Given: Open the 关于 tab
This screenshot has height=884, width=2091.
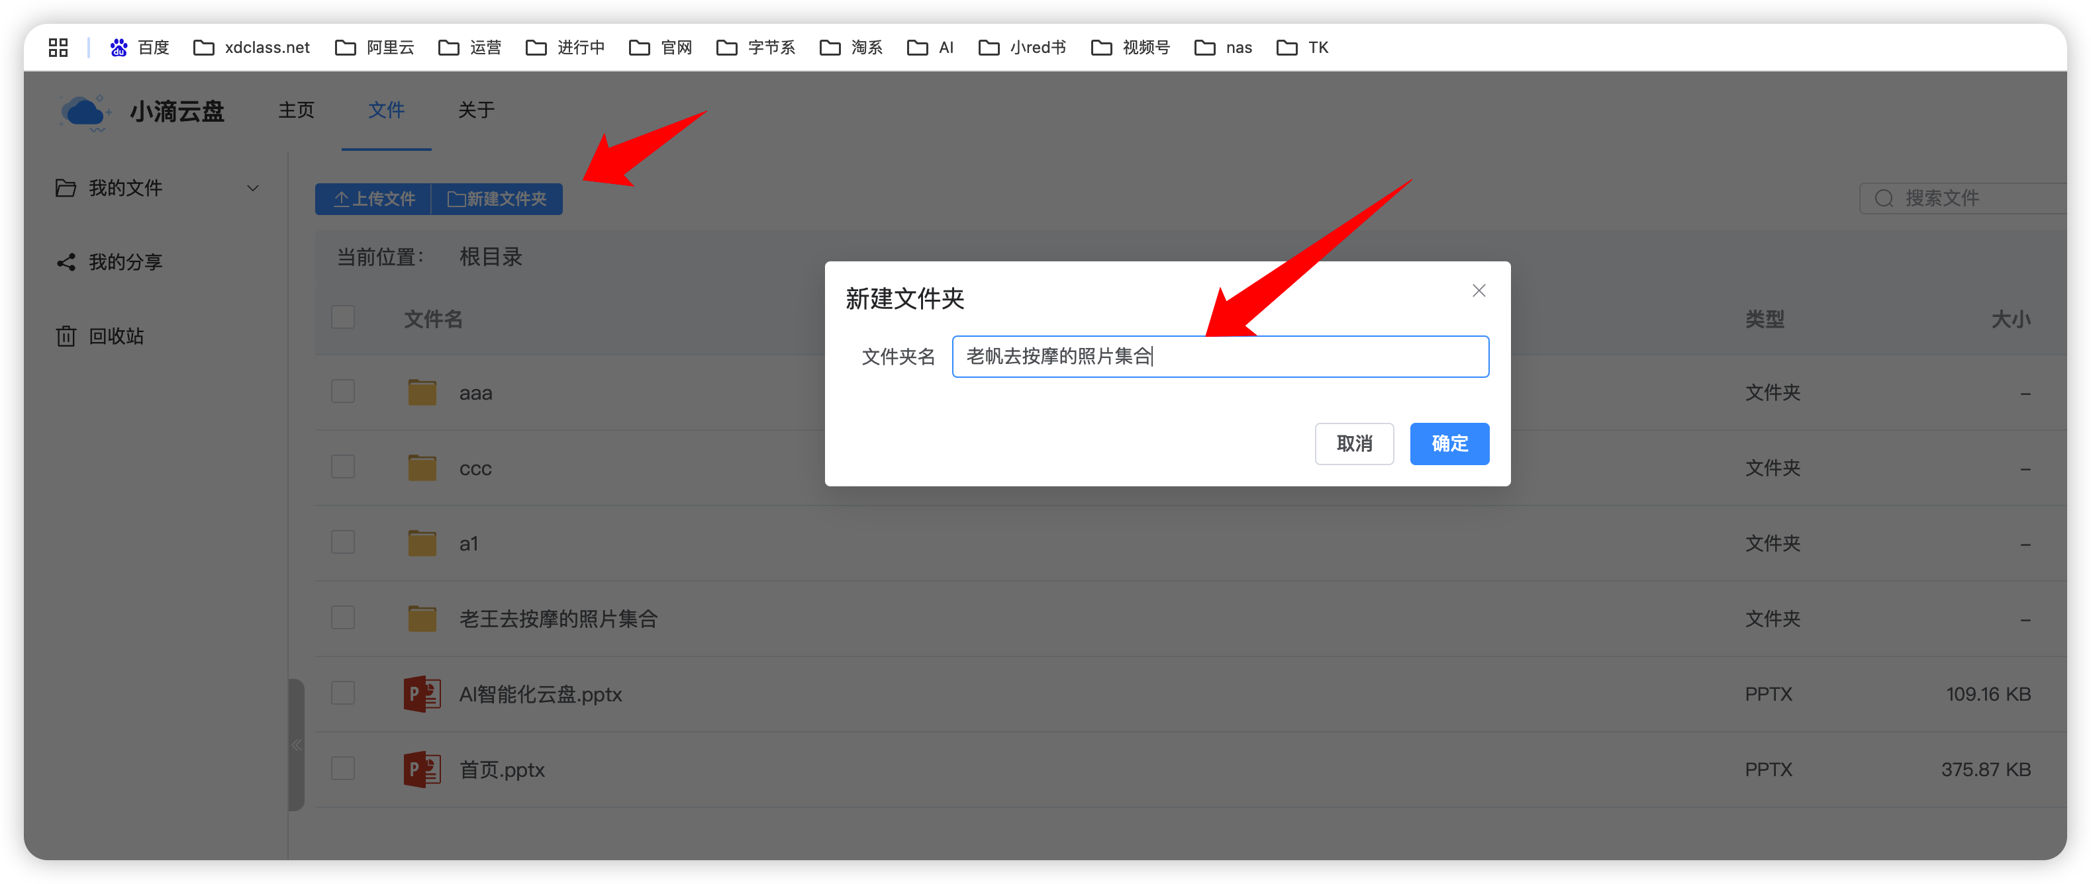Looking at the screenshot, I should point(475,111).
